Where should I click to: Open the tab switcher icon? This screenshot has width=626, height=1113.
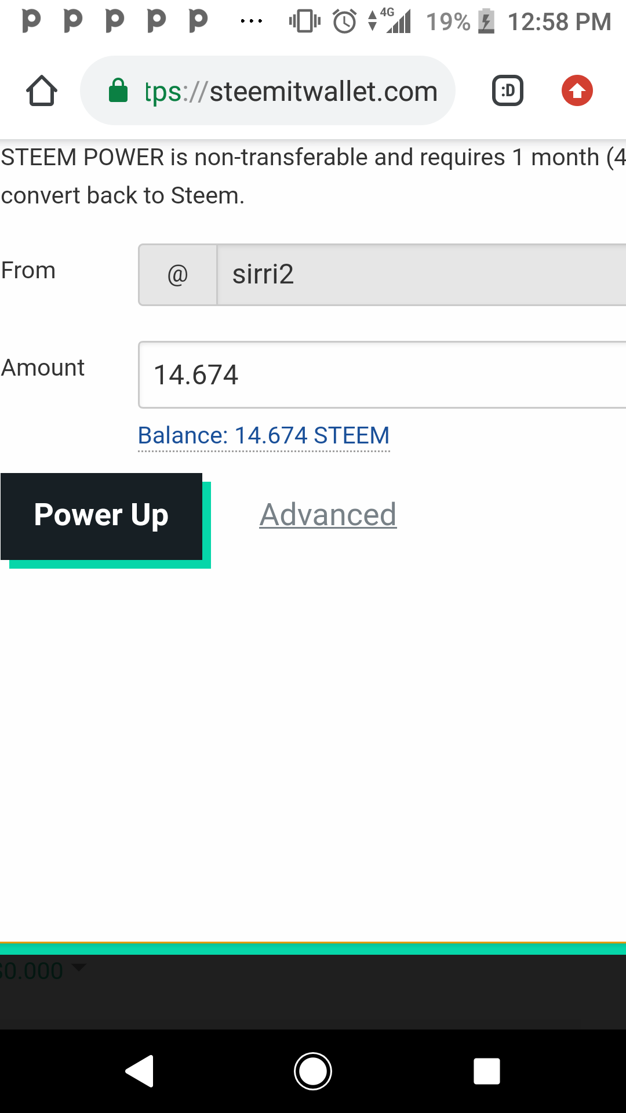click(508, 91)
